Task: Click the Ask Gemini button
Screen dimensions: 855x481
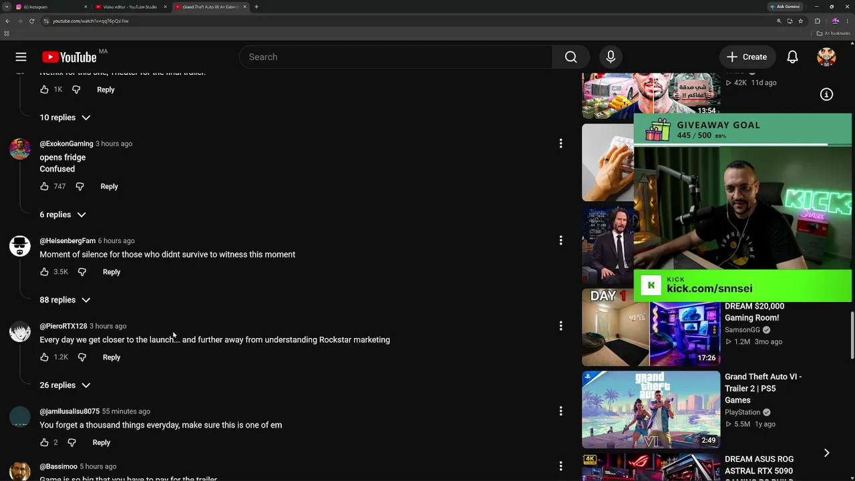Action: pos(786,7)
